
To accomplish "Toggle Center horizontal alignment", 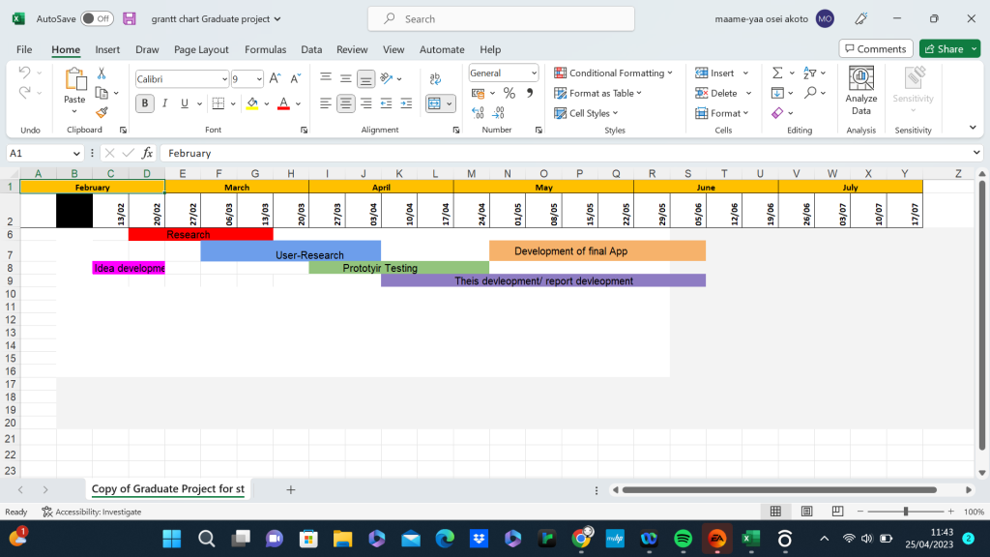I will (x=346, y=103).
